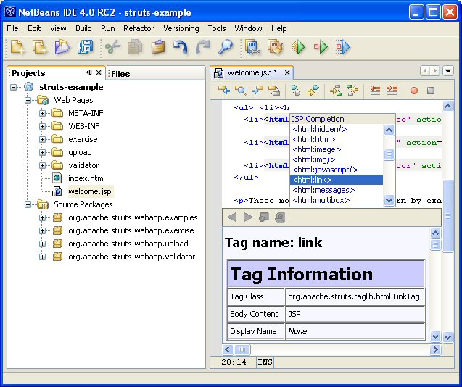Start macro recording with the red circle button
Image resolution: width=462 pixels, height=387 pixels.
coord(414,91)
